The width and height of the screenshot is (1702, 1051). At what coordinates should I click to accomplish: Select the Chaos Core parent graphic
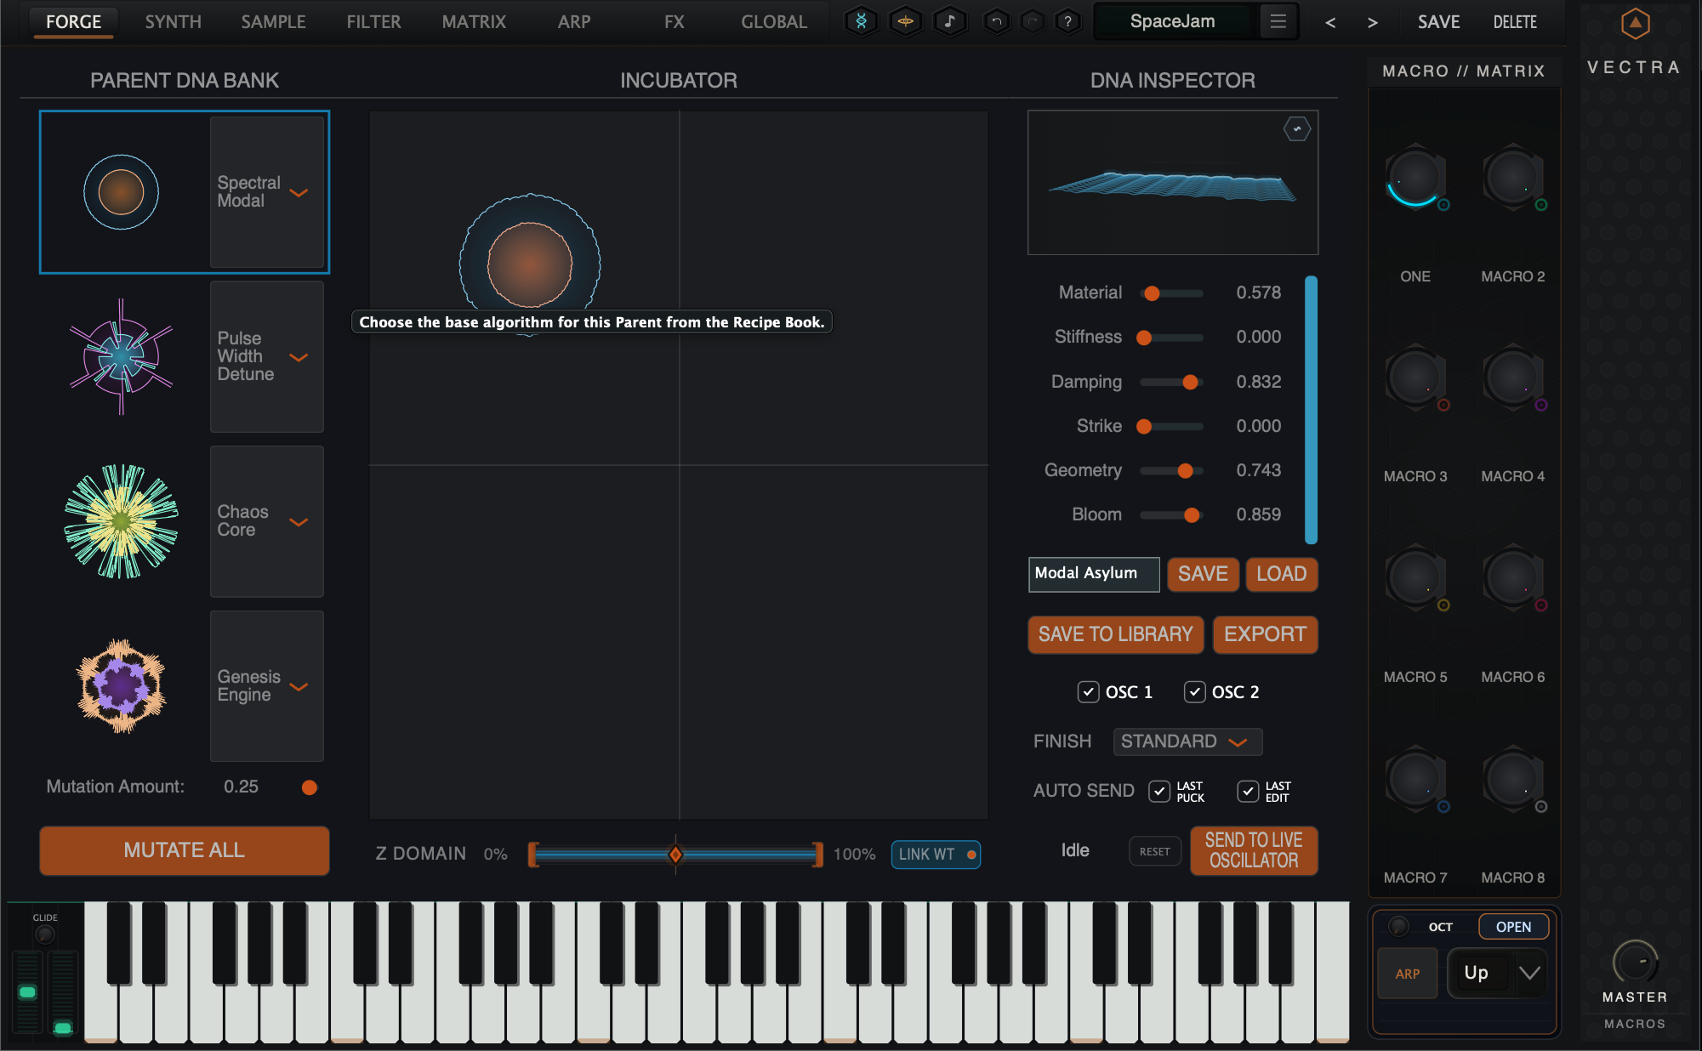(x=121, y=521)
